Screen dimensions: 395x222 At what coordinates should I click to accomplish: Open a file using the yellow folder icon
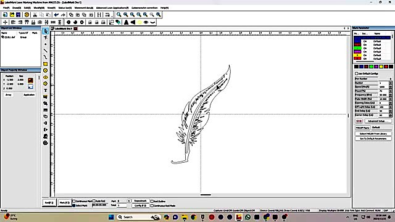(12, 15)
